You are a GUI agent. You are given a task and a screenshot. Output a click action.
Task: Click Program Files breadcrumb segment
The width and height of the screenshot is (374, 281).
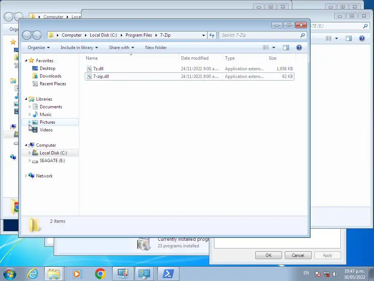tap(138, 35)
